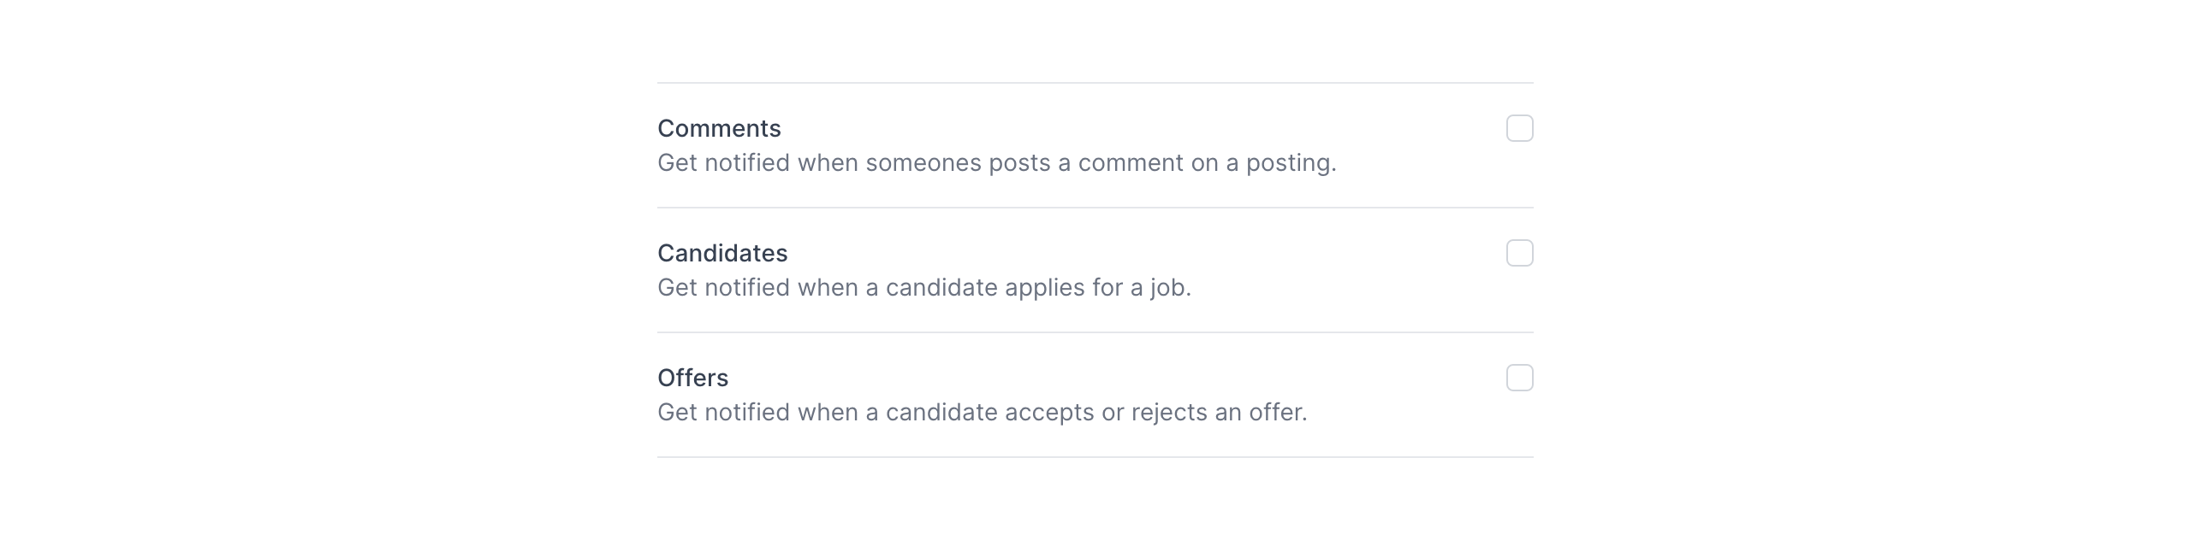This screenshot has width=2191, height=540.
Task: Enable the Comments notification checkbox
Action: [x=1519, y=128]
